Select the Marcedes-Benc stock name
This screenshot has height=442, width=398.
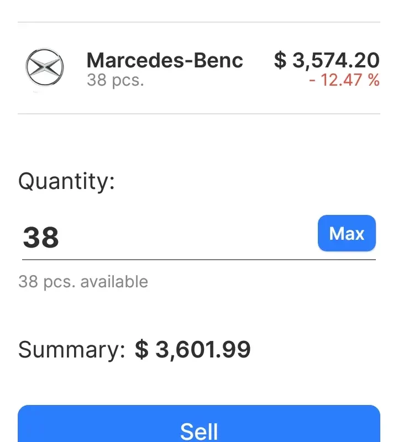point(165,60)
